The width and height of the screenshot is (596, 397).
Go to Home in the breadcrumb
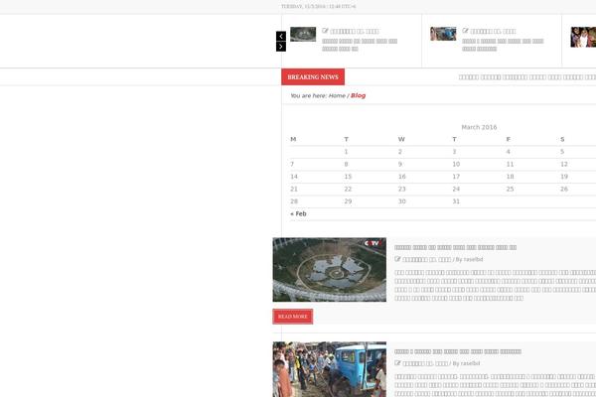point(337,96)
